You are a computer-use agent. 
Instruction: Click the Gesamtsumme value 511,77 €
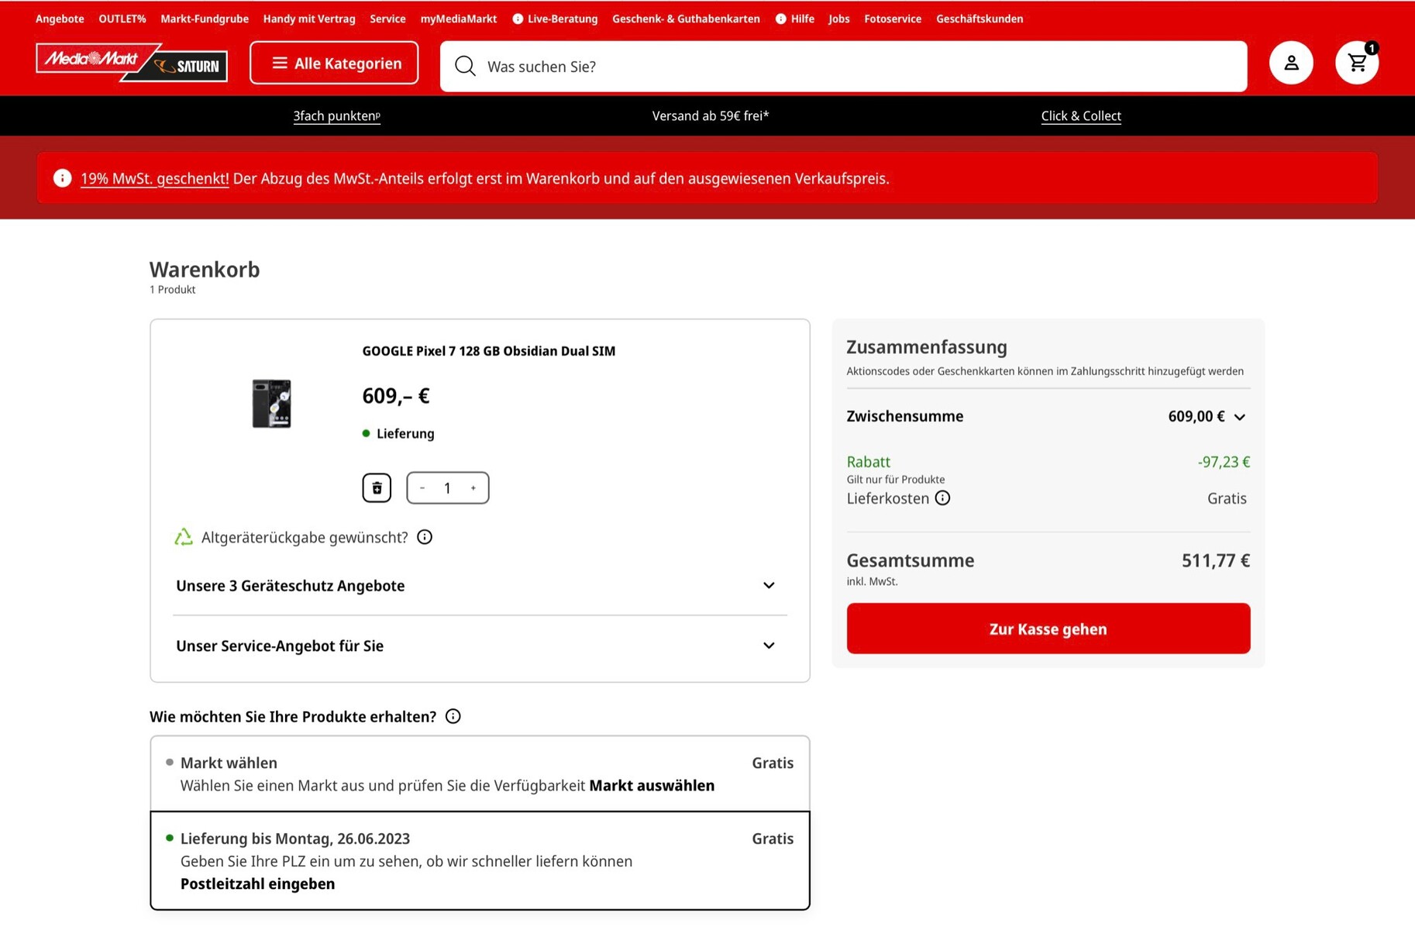(1215, 560)
